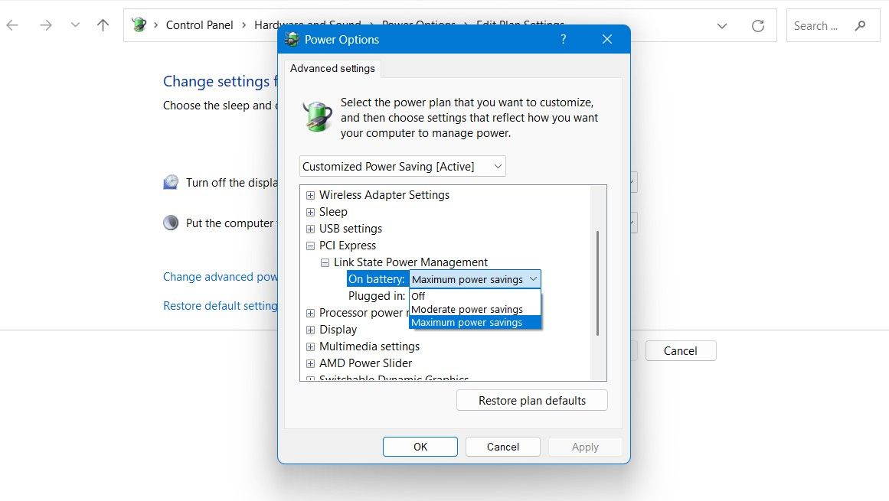Screen dimensions: 889x501
Task: Click Control Panel breadcrumb
Action: click(x=199, y=25)
